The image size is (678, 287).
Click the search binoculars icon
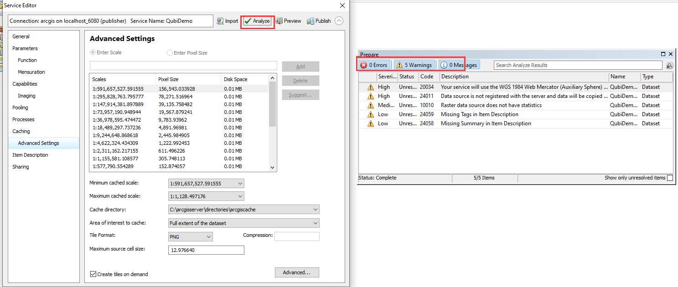669,65
